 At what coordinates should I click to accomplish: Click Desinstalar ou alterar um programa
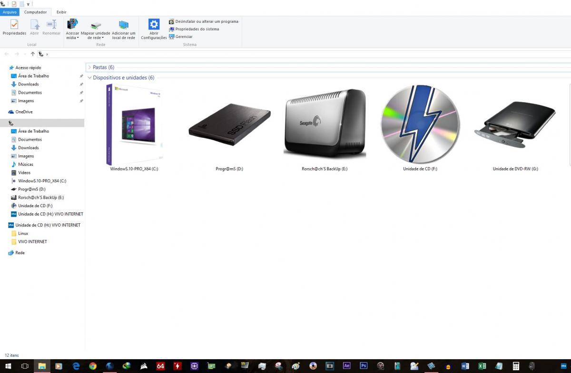click(204, 21)
